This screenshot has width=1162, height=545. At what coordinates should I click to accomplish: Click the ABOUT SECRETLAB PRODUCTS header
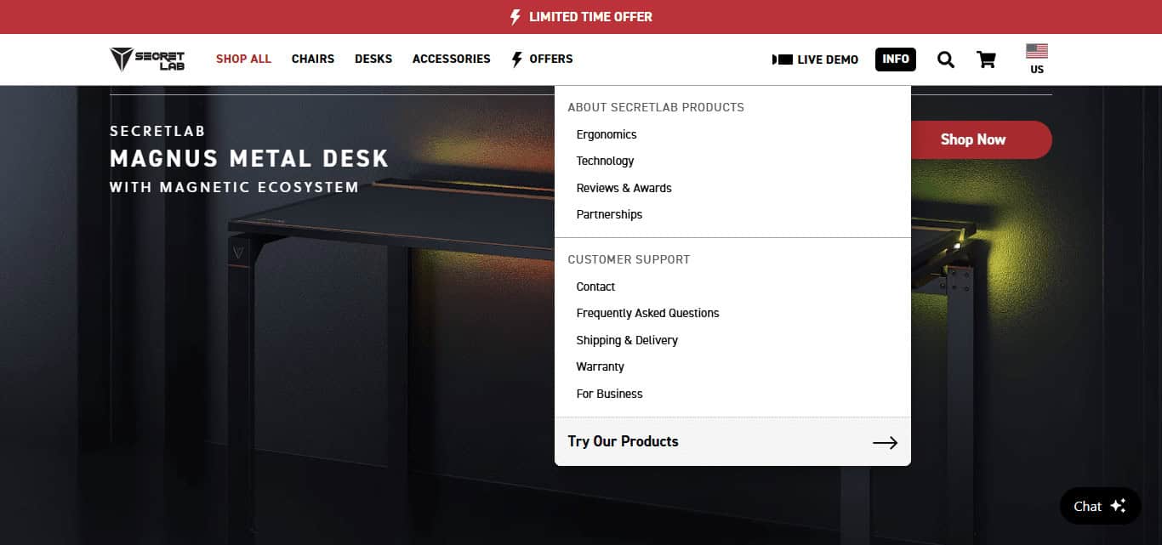pyautogui.click(x=656, y=107)
